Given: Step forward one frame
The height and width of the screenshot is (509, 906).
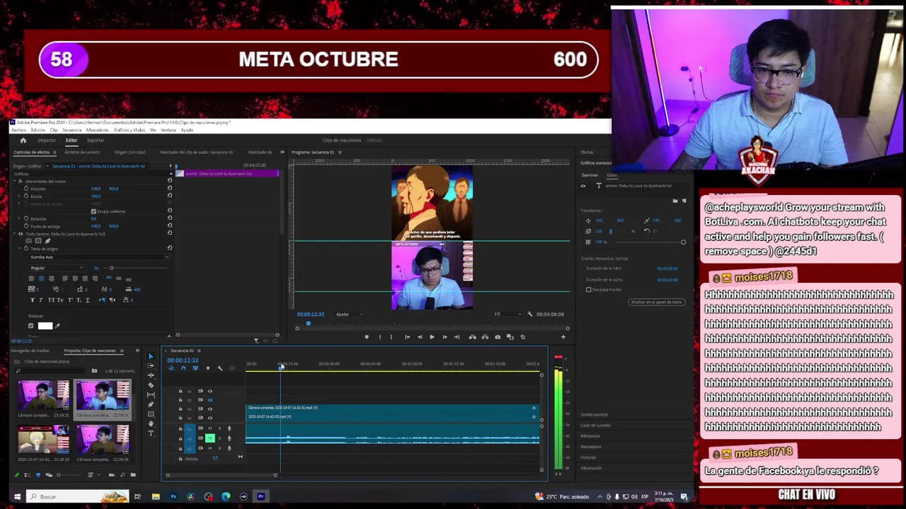Looking at the screenshot, I should point(445,337).
